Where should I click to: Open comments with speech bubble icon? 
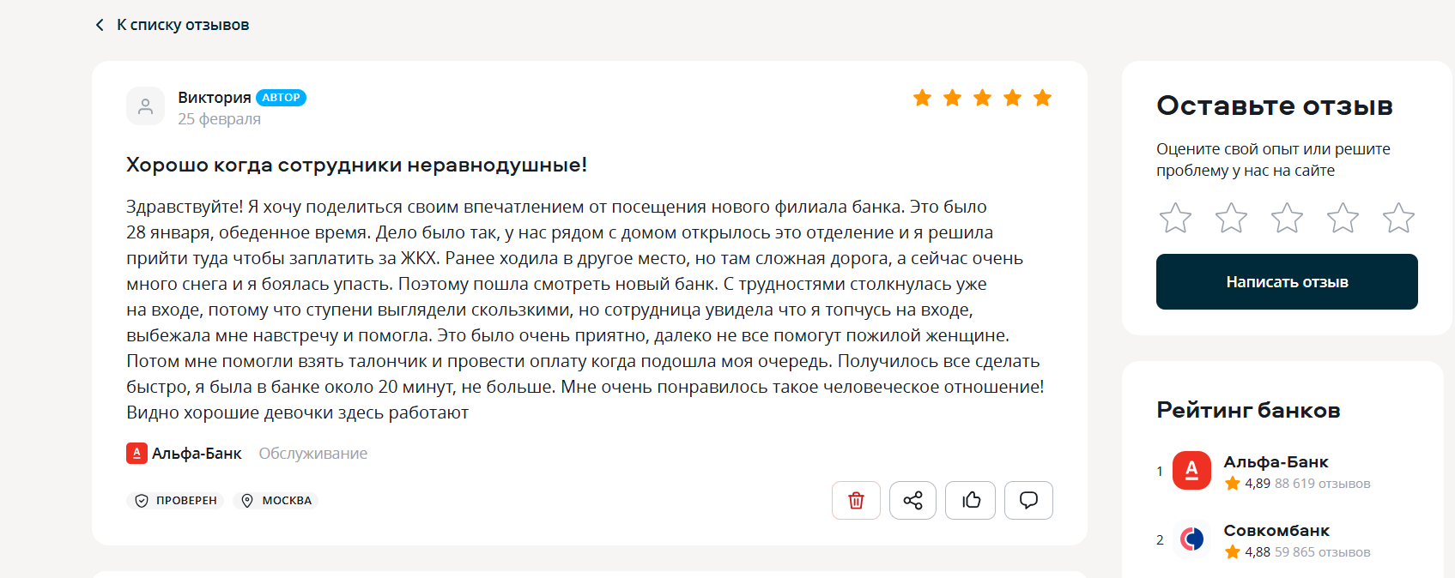(x=1028, y=500)
